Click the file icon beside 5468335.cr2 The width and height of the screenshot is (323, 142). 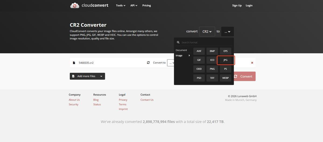[x=74, y=63]
